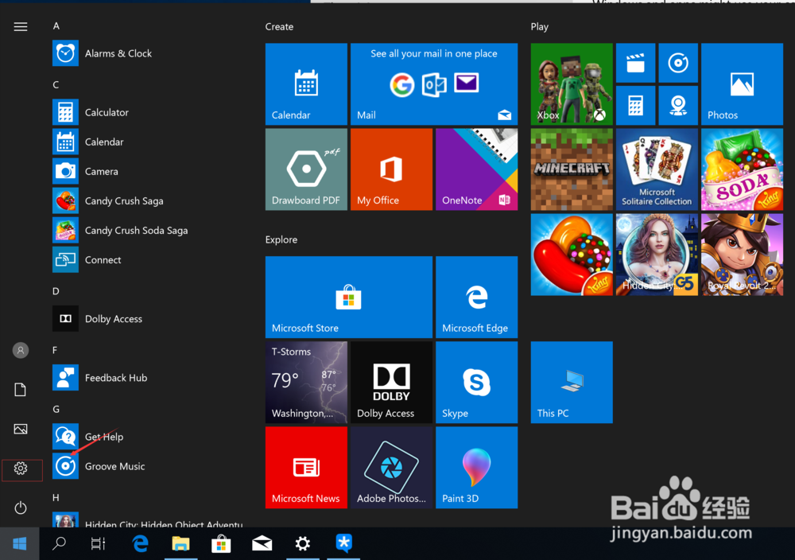Click the Play group heading
This screenshot has width=795, height=560.
click(540, 27)
